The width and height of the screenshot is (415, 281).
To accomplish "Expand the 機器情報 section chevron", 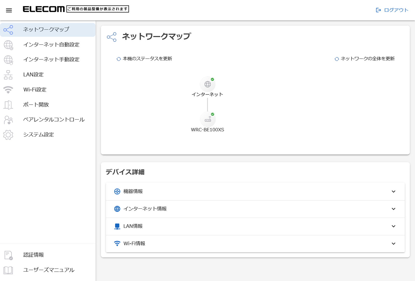I will pyautogui.click(x=393, y=191).
